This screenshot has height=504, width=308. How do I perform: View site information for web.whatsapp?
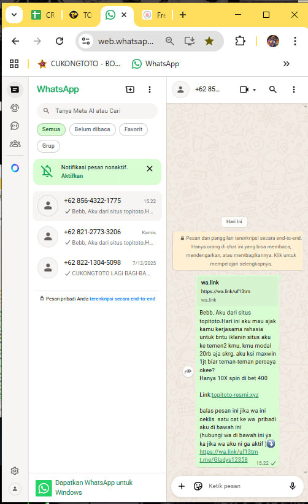(x=86, y=41)
